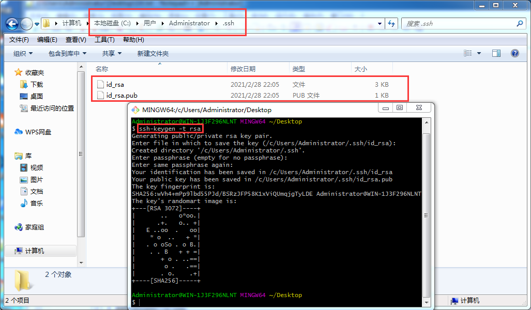Click the change view icon in the toolbar
Viewport: 531px width, 310px height.
coord(468,53)
